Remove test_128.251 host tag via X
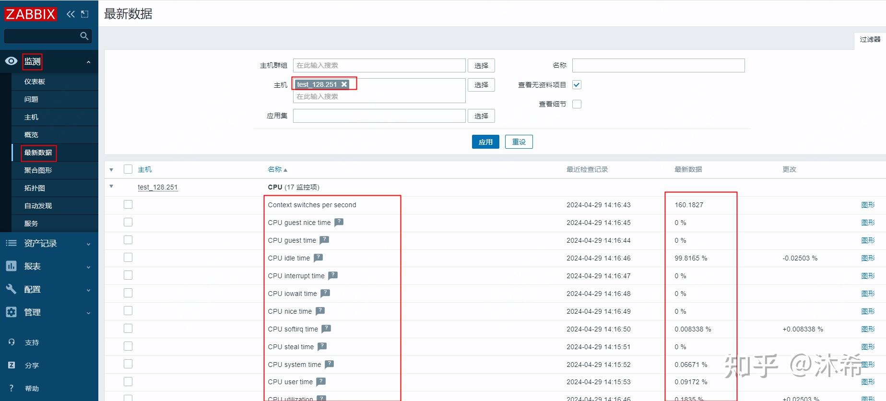 coord(344,84)
